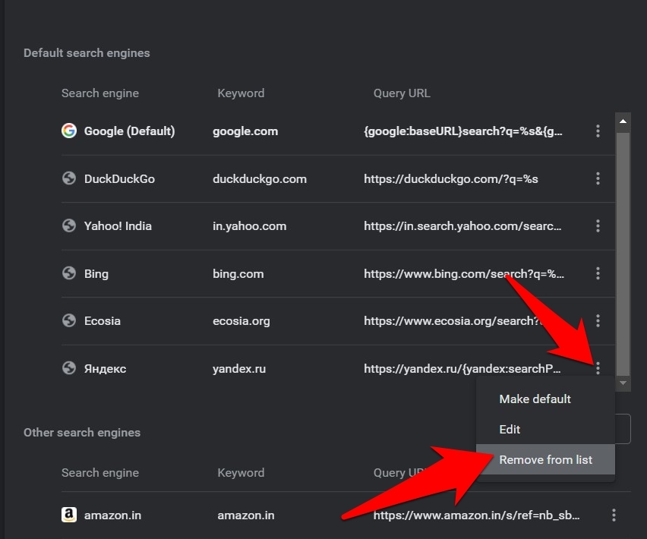The width and height of the screenshot is (647, 539).
Task: Open the three-dot menu for Yahoo! India
Action: (598, 226)
